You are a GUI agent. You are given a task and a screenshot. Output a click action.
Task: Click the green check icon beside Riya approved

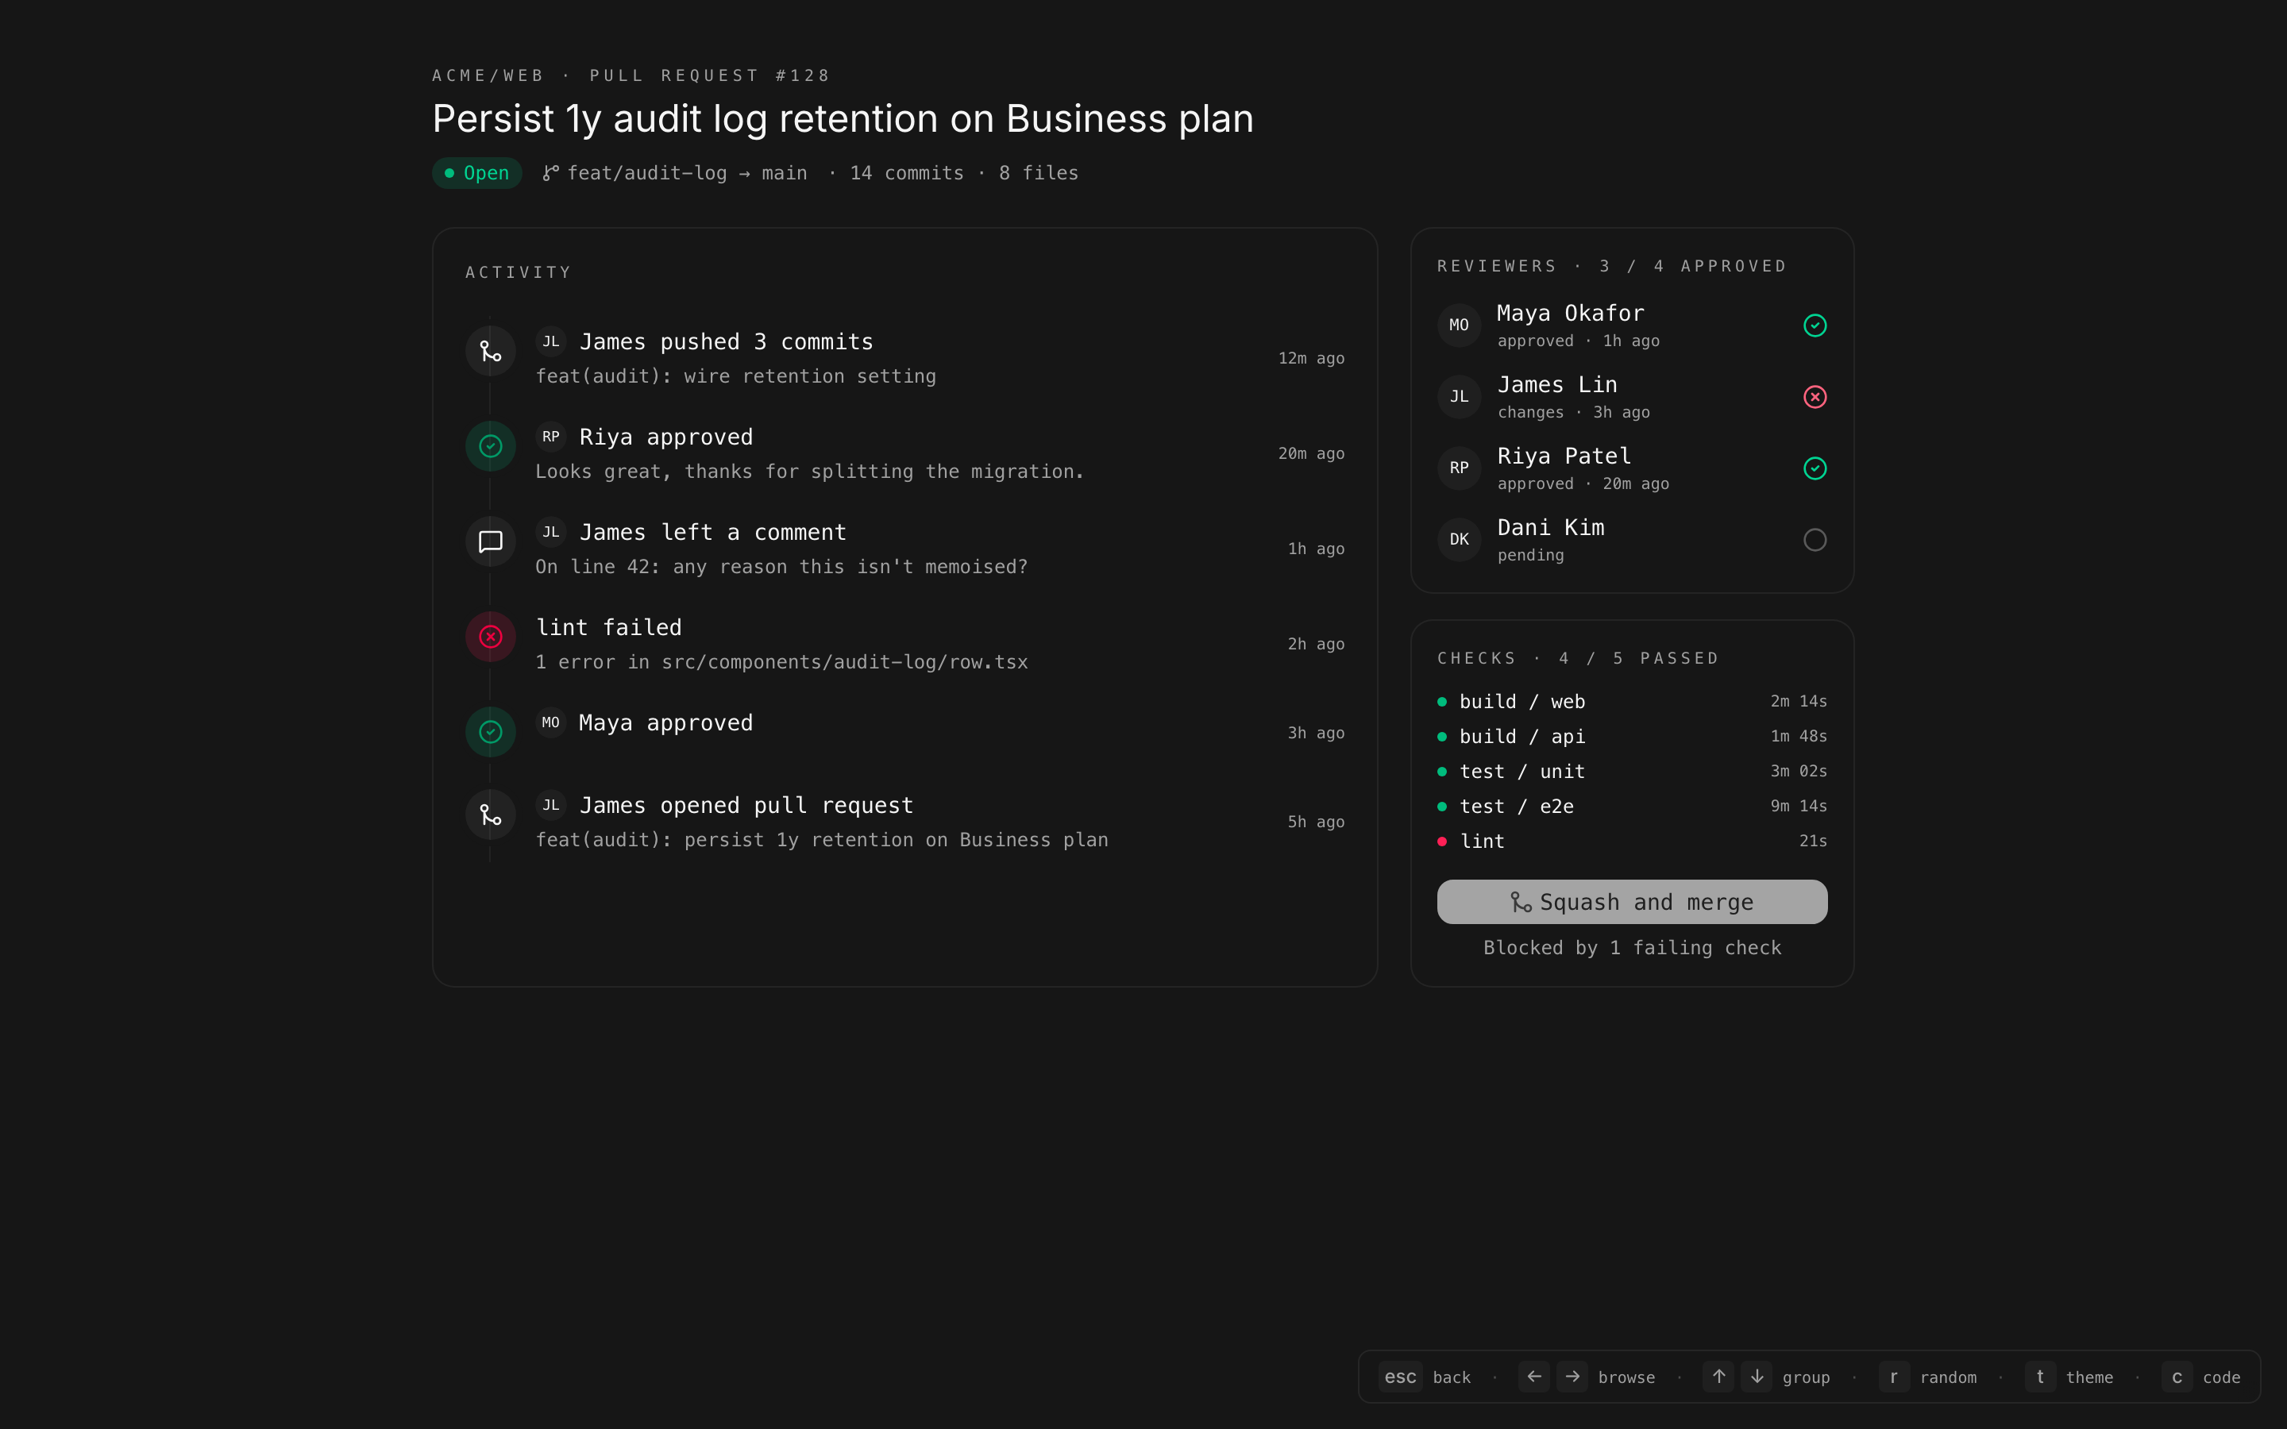pyautogui.click(x=489, y=446)
